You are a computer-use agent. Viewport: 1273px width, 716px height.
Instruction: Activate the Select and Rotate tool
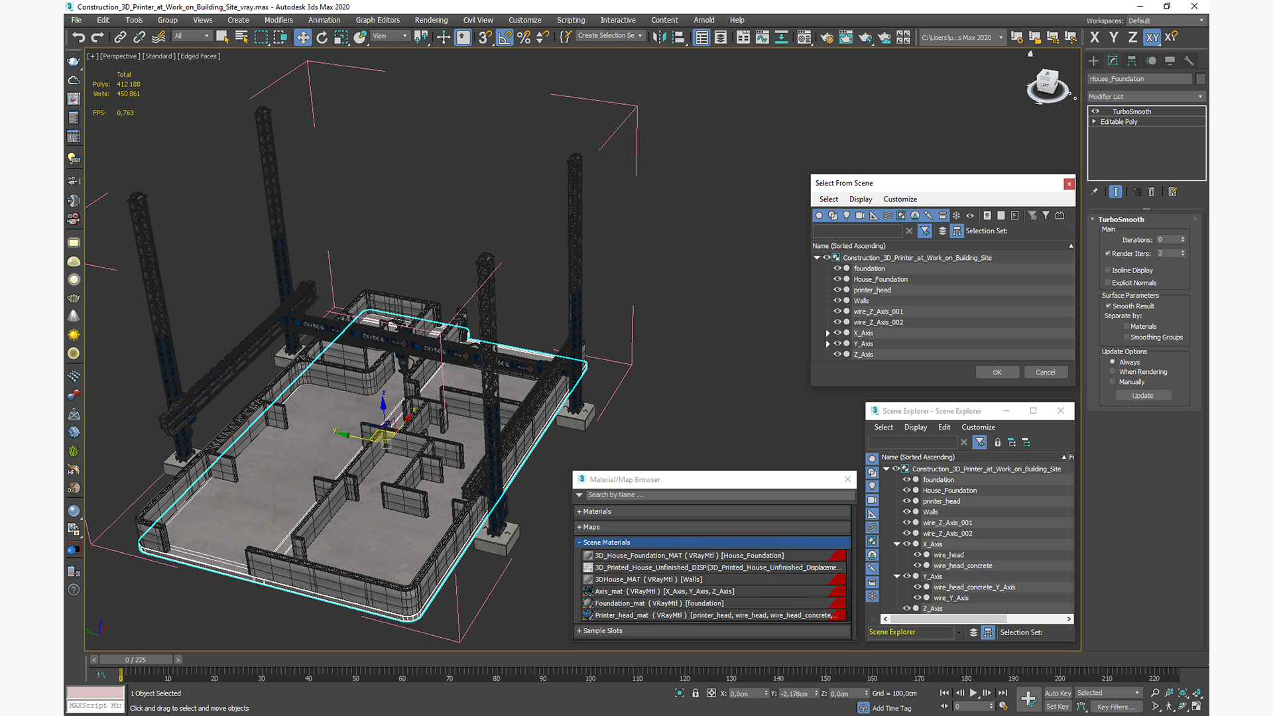(x=322, y=37)
